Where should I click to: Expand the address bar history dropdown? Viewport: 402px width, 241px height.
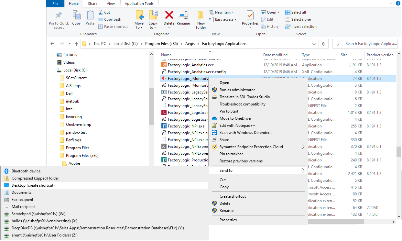point(314,43)
